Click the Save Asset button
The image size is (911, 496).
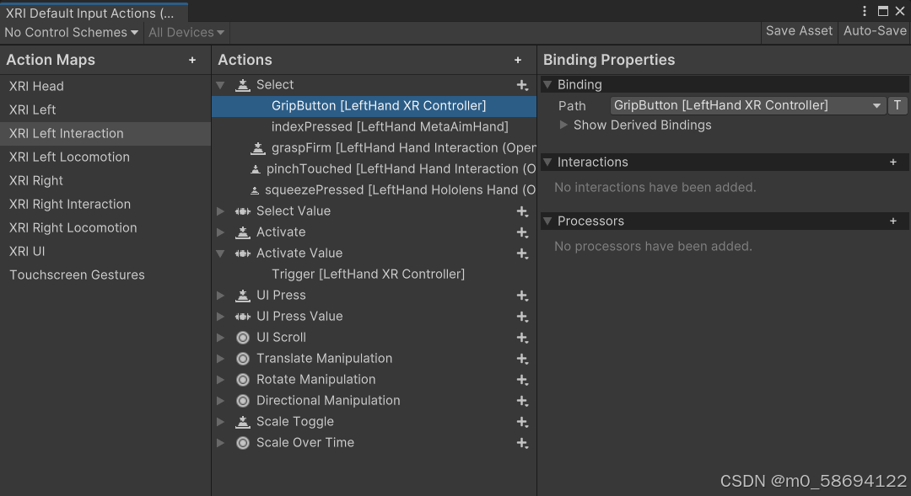[798, 30]
